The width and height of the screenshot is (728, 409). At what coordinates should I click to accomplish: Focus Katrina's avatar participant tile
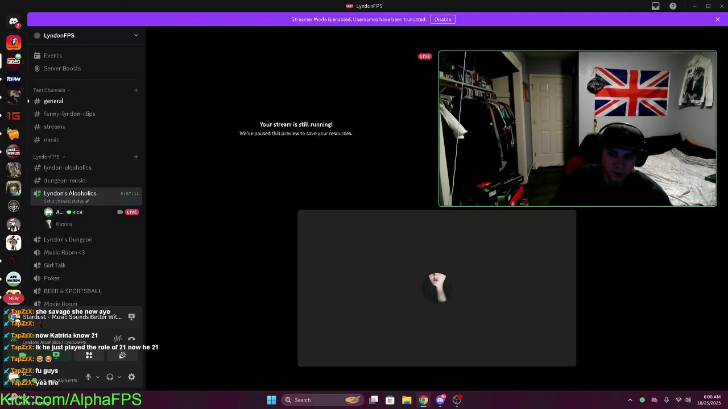437,288
